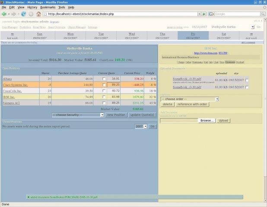Click the Altana current quote field 16.91
The height and width of the screenshot is (207, 267).
(x=113, y=78)
